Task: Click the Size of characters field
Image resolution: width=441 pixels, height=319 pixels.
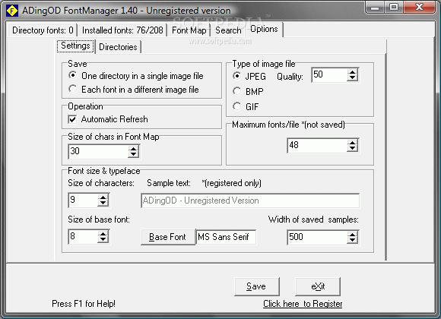Action: tap(84, 200)
